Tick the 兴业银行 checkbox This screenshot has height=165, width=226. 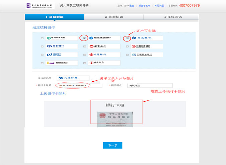point(42,47)
